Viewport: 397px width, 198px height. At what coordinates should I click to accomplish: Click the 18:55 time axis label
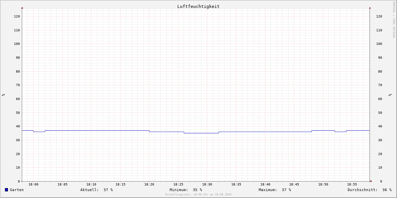point(352,184)
